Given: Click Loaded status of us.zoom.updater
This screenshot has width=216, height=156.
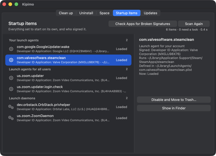Looking at the screenshot, I should (x=121, y=78).
